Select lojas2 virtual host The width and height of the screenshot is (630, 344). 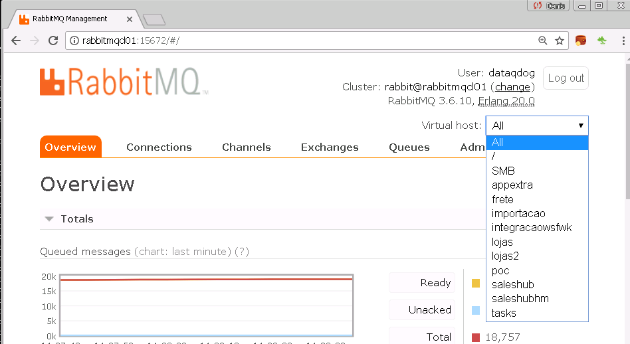[x=537, y=256]
